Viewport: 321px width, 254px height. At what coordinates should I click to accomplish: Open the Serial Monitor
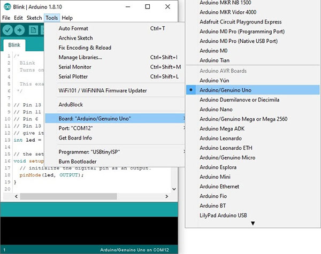(x=114, y=67)
